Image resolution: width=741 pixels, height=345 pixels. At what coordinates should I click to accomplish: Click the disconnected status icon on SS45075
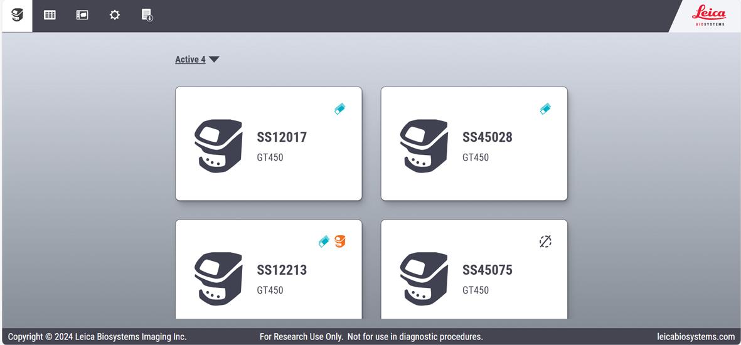click(x=545, y=242)
